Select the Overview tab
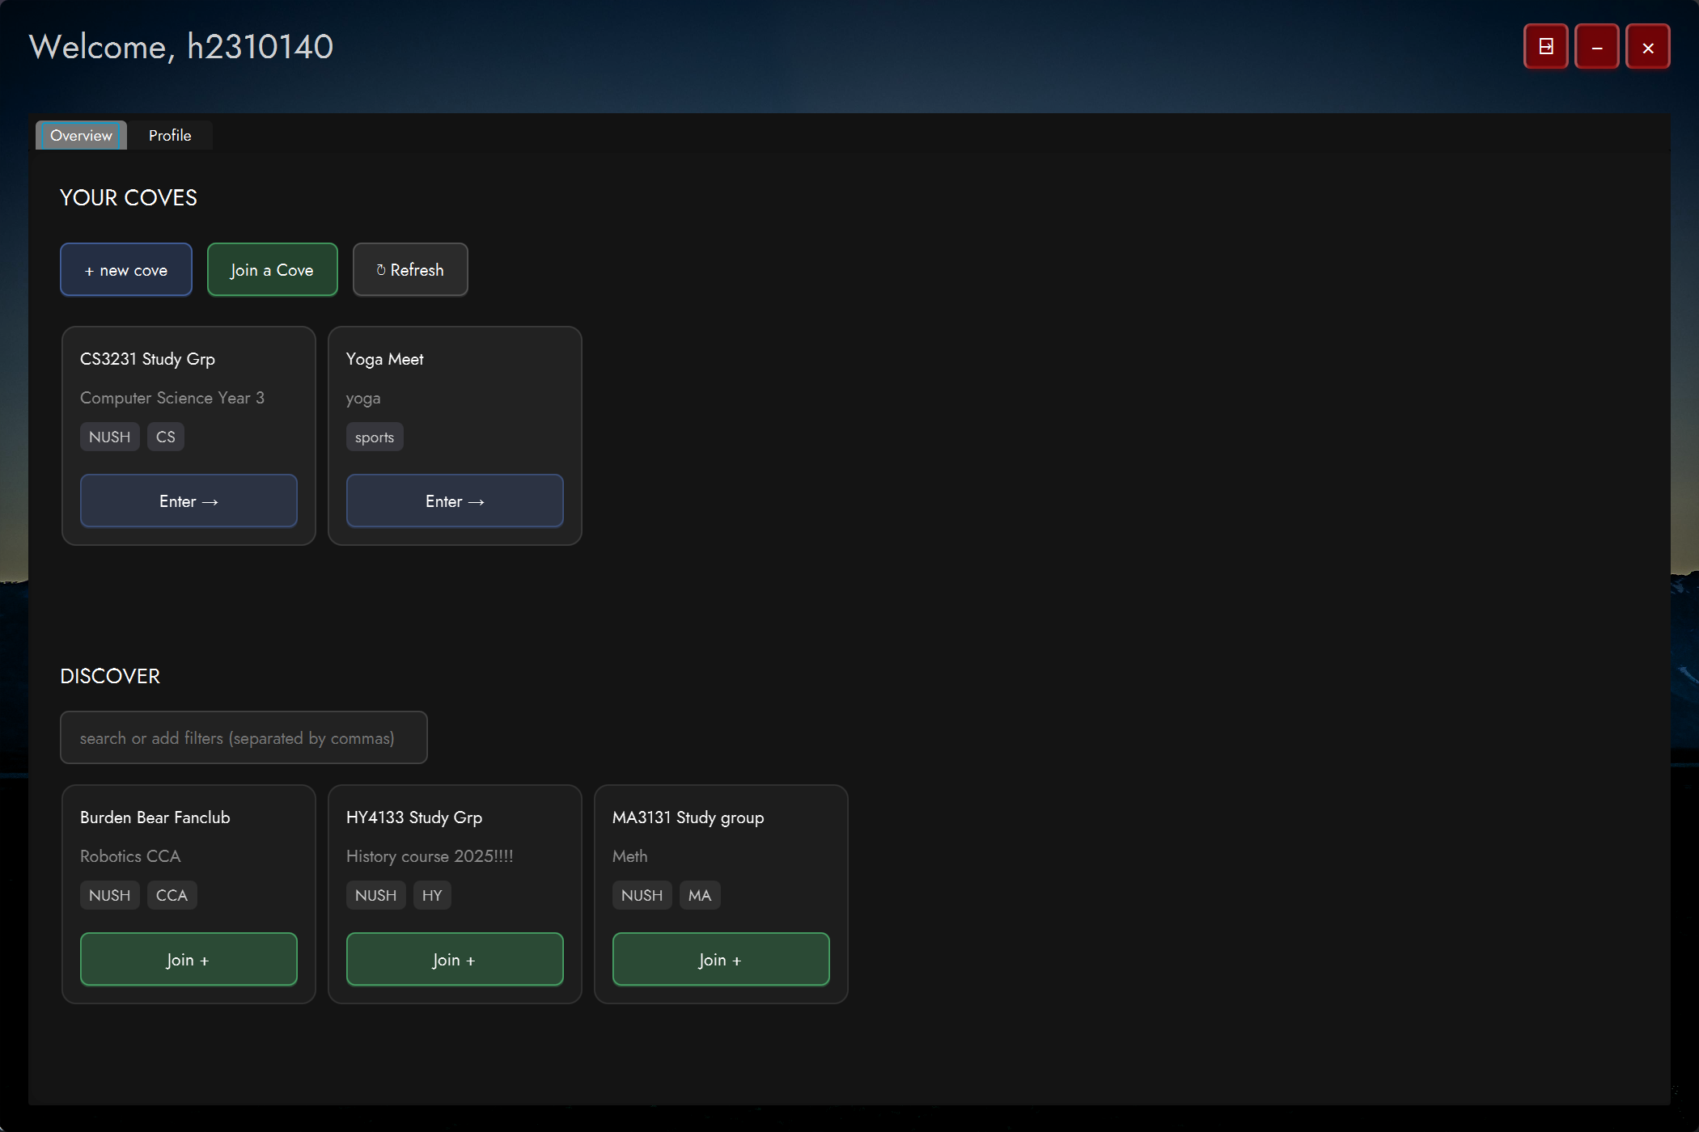 [81, 135]
